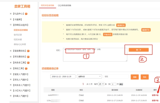Open 【淘宝人气提升】 menu label
This screenshot has width=160, height=103.
coord(21,74)
